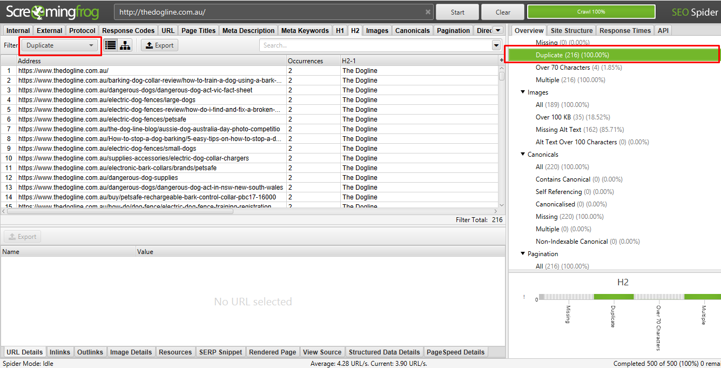Open the External tab
Screen dimensions: 721x368
coord(50,31)
